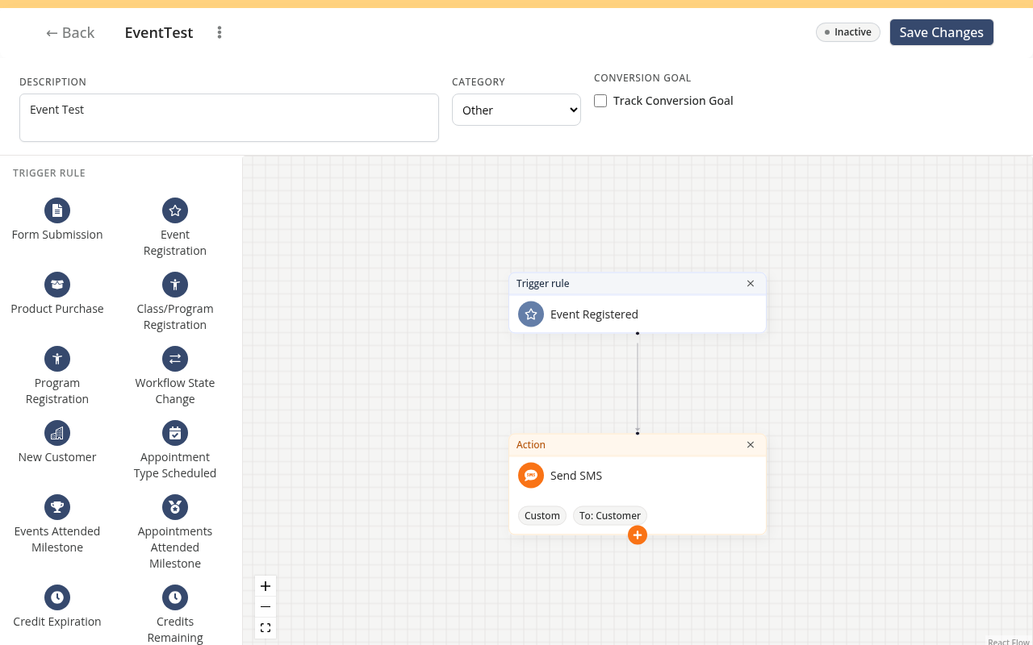Go back using the Back link
1033x645 pixels.
[70, 32]
